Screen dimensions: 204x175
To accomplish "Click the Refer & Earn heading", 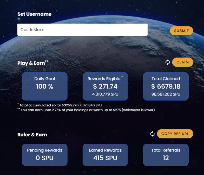I will [x=32, y=135].
